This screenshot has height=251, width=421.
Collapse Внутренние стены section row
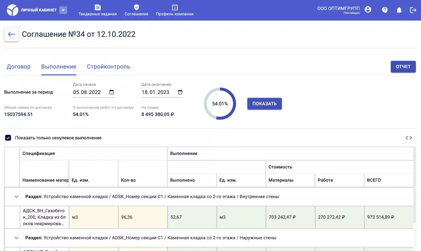click(x=17, y=197)
